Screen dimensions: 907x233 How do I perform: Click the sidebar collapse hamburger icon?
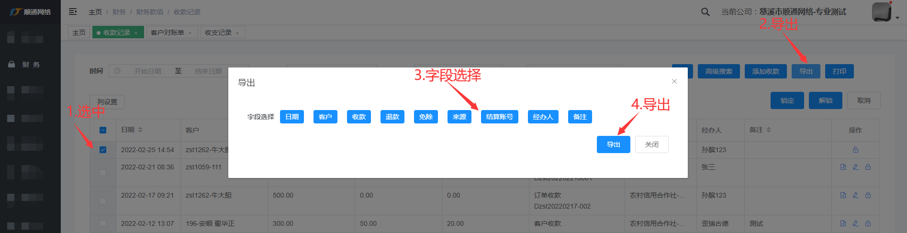coord(73,11)
